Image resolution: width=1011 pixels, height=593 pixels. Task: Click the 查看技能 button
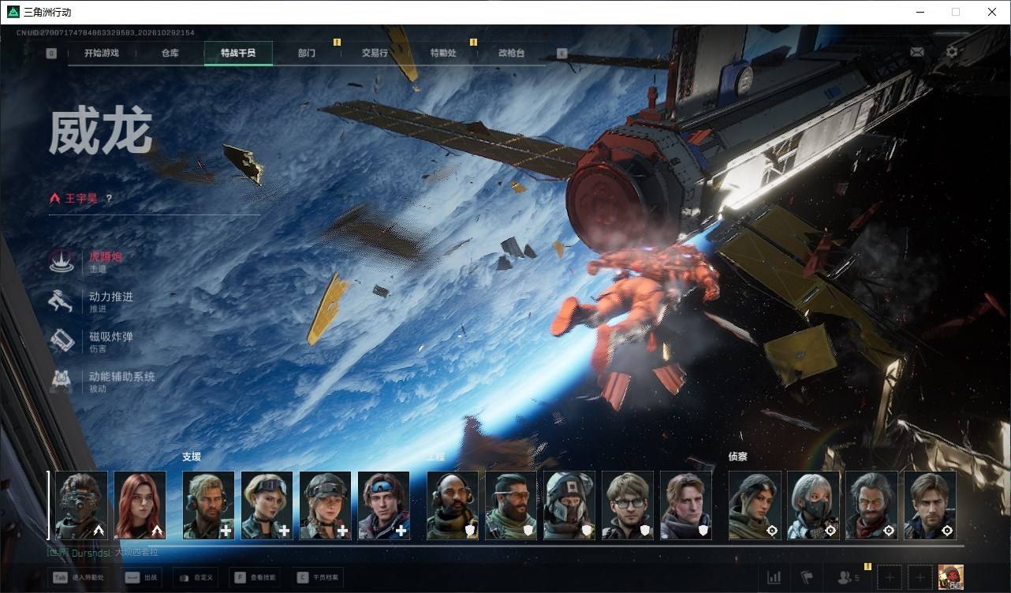[255, 577]
